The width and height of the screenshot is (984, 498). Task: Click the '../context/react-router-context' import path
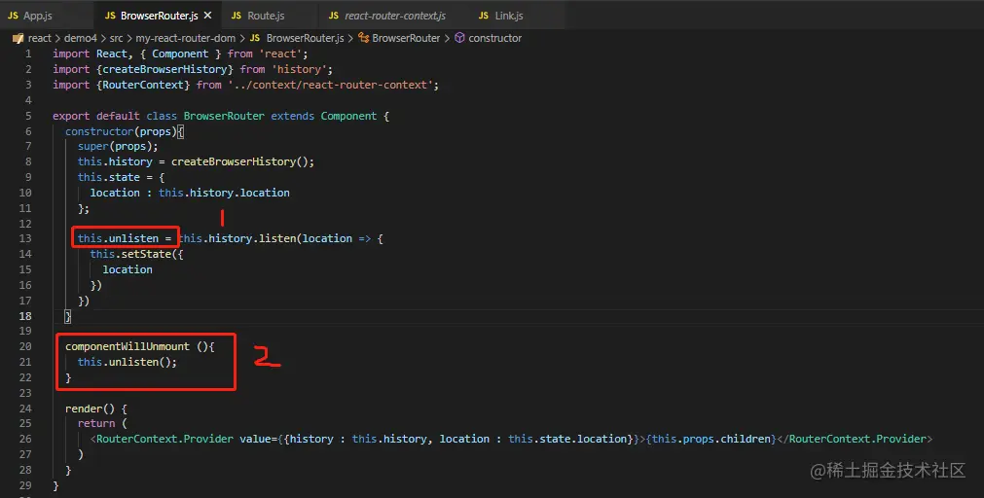(x=333, y=85)
